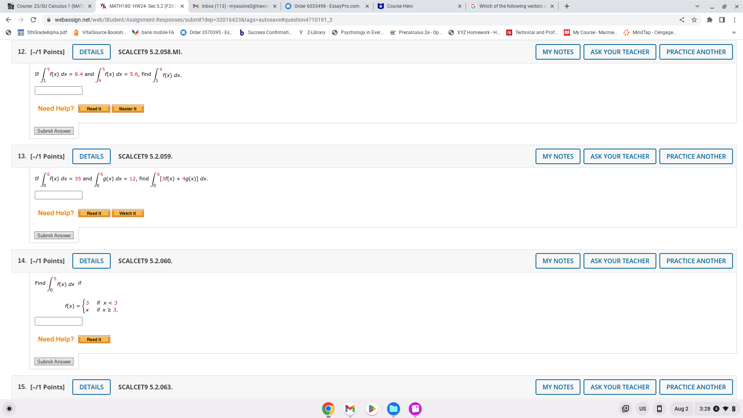
Task: Open the side panel toggle icon
Action: tap(722, 20)
